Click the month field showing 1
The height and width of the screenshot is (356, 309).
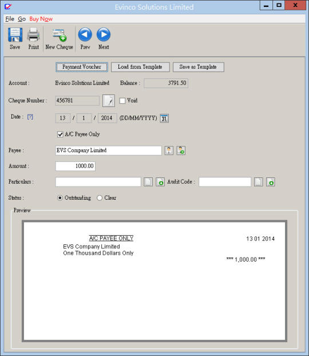point(84,118)
